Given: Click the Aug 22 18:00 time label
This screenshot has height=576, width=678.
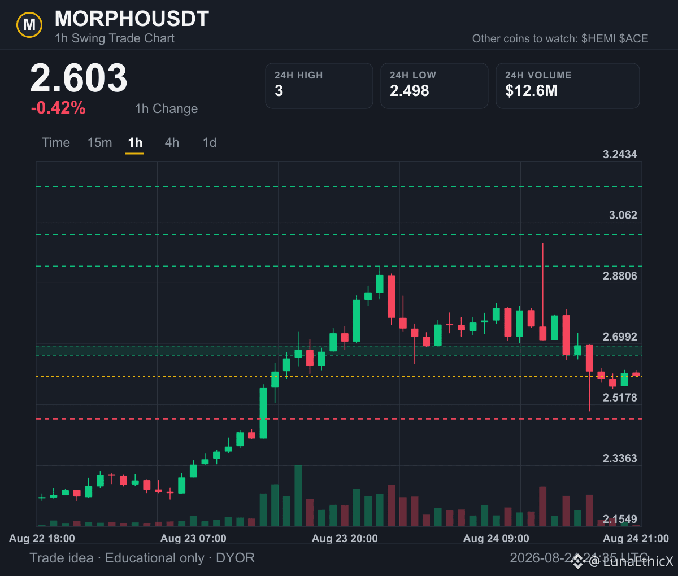Looking at the screenshot, I should [42, 539].
